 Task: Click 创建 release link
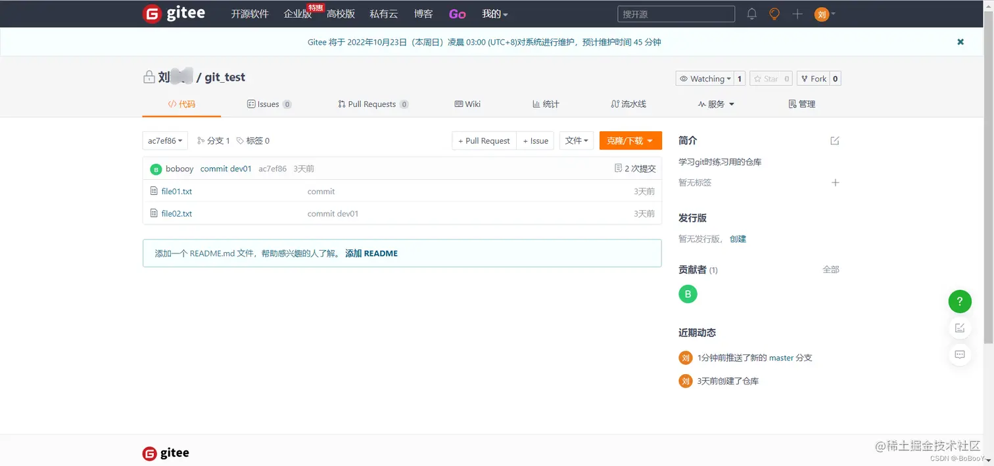pyautogui.click(x=738, y=239)
